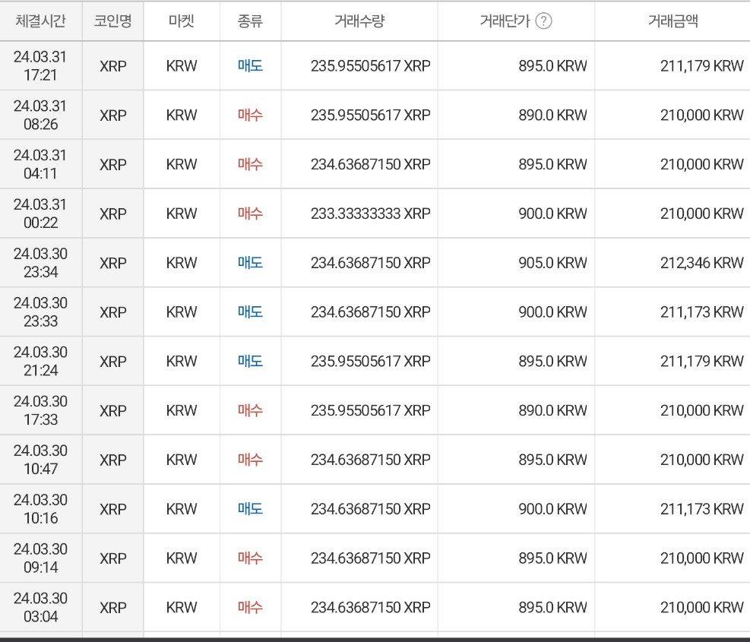Select the 마켓 column header
This screenshot has width=750, height=642.
[182, 21]
